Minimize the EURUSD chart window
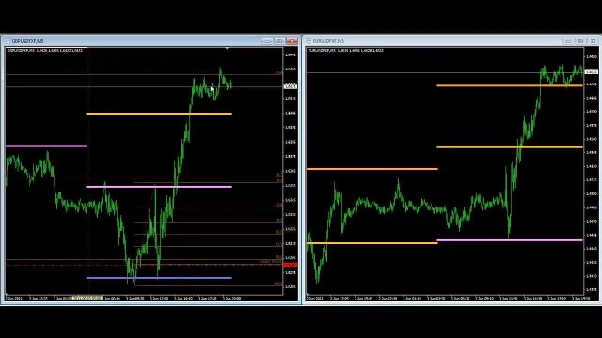 568,41
